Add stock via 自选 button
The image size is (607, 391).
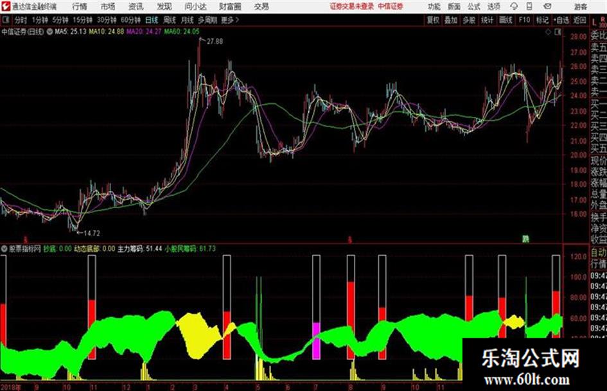coord(561,20)
